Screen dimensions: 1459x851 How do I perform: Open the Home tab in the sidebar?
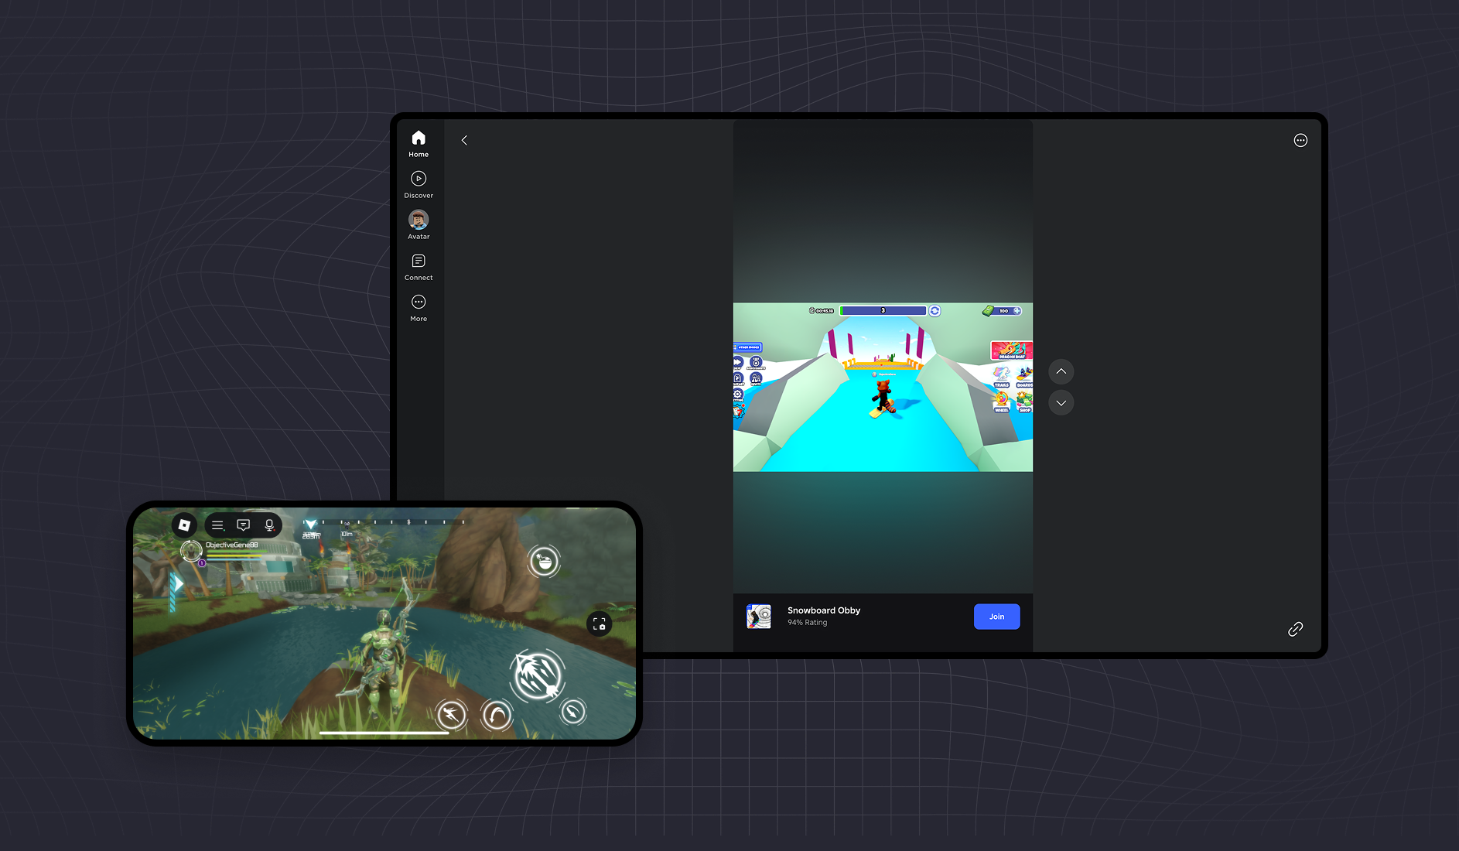419,143
